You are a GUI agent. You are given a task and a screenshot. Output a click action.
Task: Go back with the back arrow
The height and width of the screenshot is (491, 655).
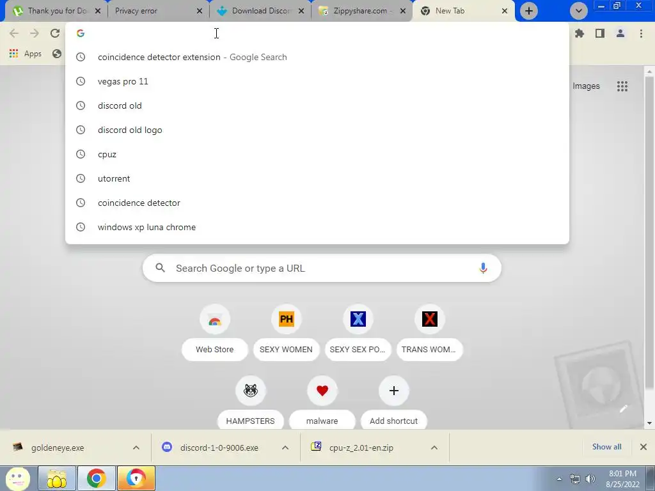click(x=14, y=33)
